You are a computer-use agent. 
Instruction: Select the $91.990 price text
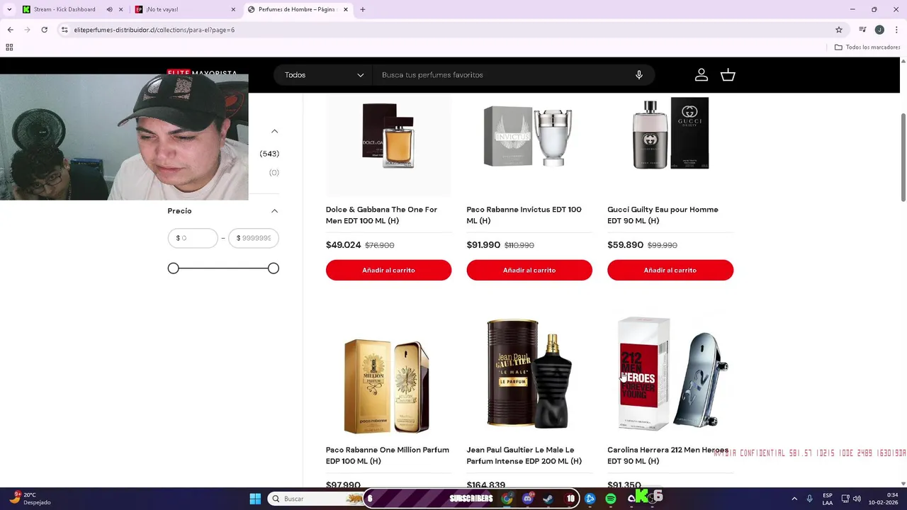tap(483, 245)
